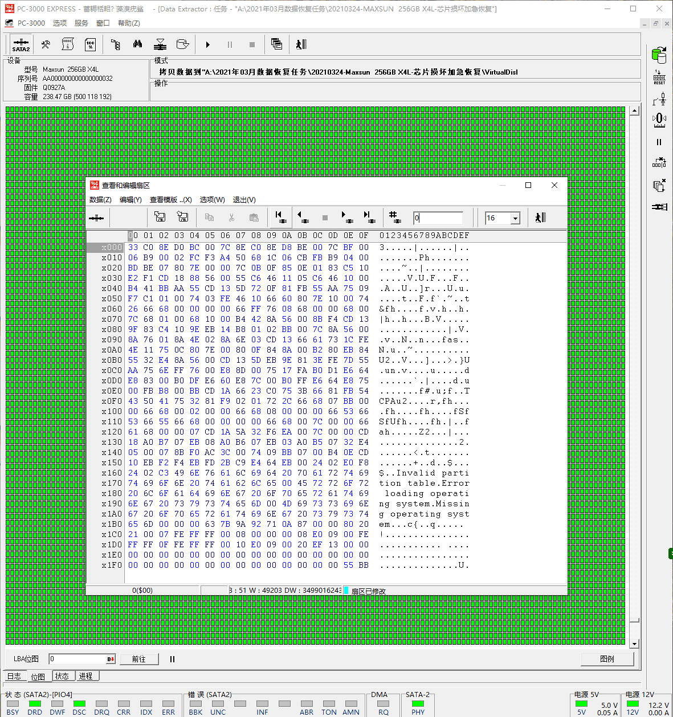673x717 pixels.
Task: Open the 查看模版..(X) menu
Action: click(171, 200)
